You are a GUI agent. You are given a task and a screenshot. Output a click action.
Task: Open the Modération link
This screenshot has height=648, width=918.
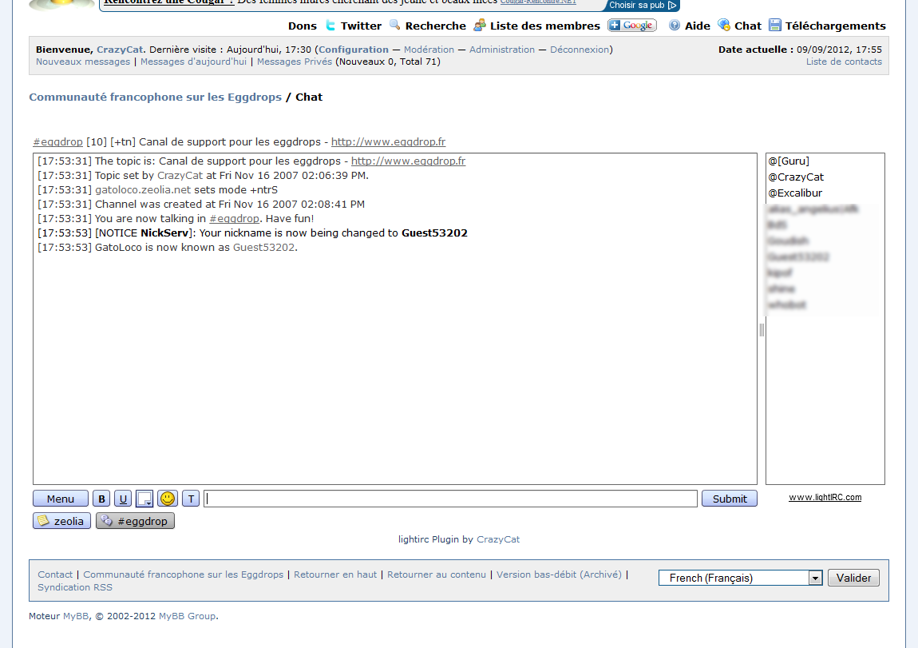pyautogui.click(x=429, y=50)
